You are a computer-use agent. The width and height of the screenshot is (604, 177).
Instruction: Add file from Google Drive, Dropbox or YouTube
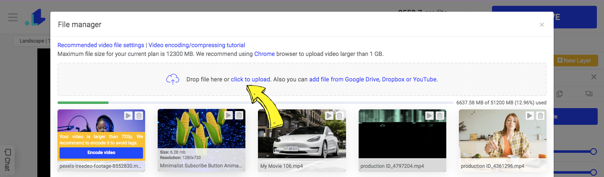373,79
